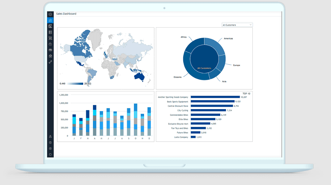Click Basic Sports Equipment label
Screen dimensions: 331x185
177,101
